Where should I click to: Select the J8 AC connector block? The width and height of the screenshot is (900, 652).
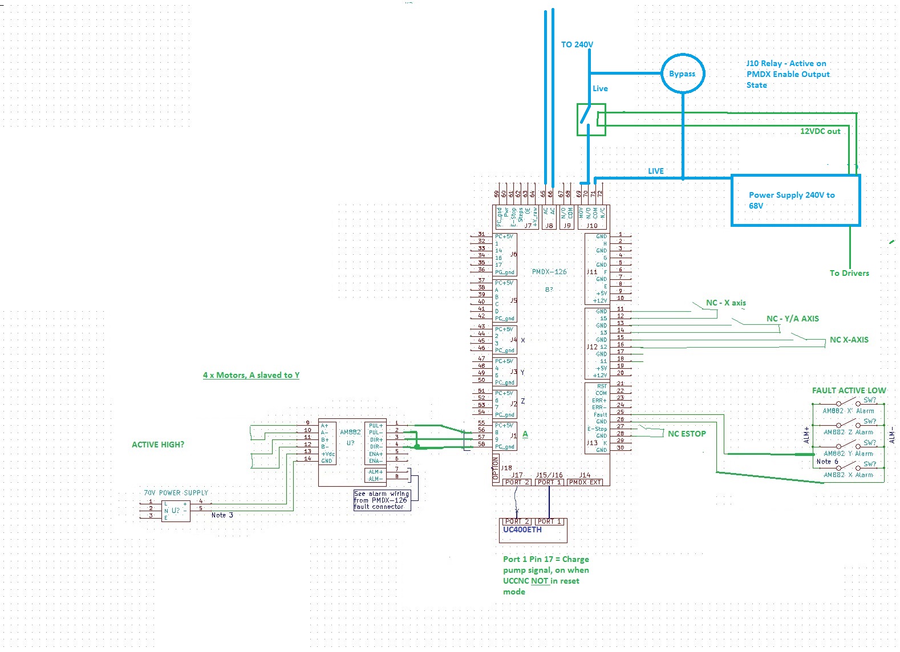pyautogui.click(x=549, y=217)
